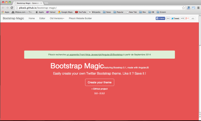Click Create your theme button
The height and width of the screenshot is (121, 201).
tap(99, 82)
